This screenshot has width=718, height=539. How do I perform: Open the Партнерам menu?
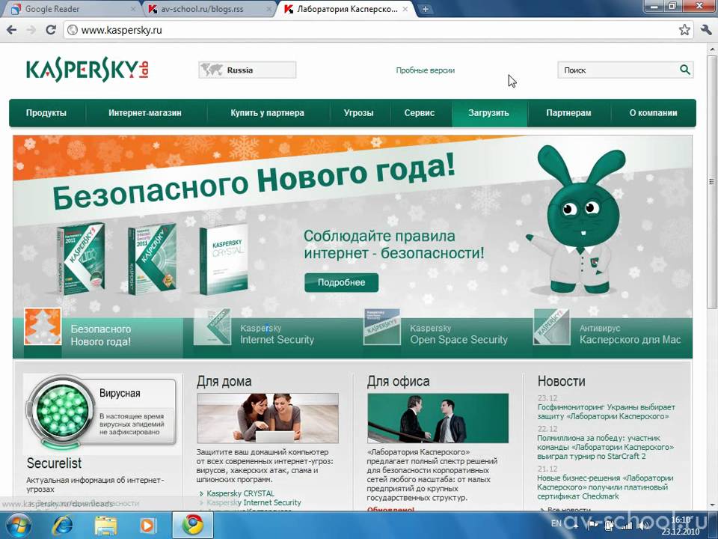[x=568, y=113]
